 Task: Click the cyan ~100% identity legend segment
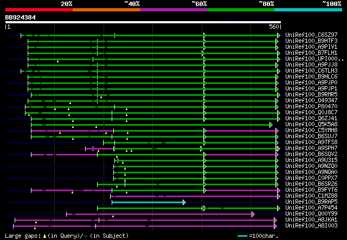[309, 10]
